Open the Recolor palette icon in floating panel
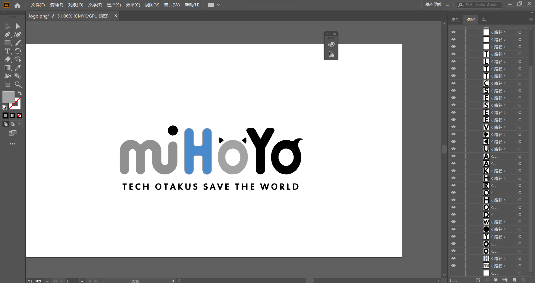 (331, 44)
